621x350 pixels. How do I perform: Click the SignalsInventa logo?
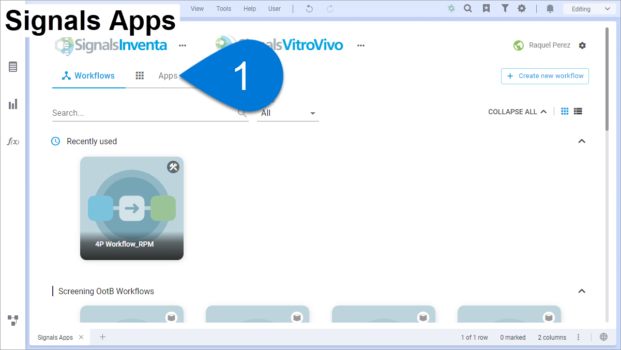click(x=111, y=45)
